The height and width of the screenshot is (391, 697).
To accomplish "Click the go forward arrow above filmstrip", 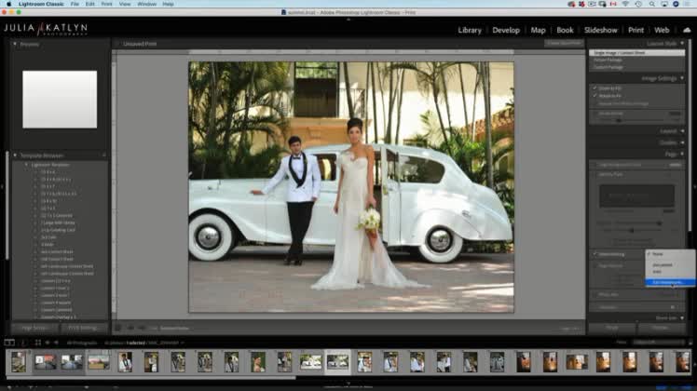I will pos(56,343).
